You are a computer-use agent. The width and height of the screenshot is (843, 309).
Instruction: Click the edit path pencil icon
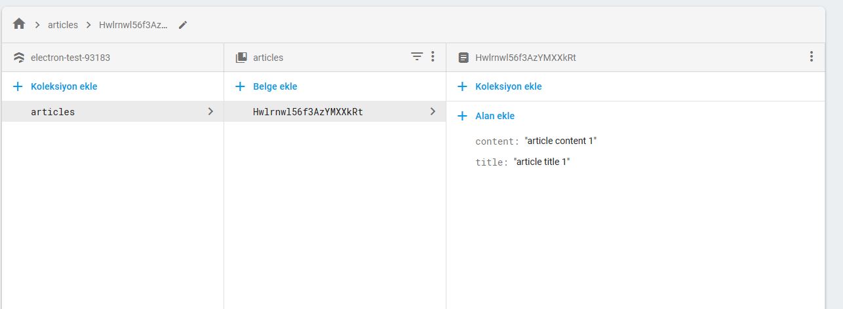[x=183, y=25]
